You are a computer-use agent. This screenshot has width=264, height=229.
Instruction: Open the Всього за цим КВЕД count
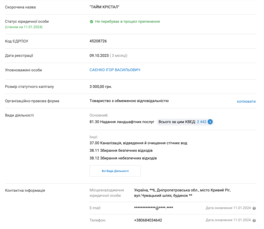(202, 121)
